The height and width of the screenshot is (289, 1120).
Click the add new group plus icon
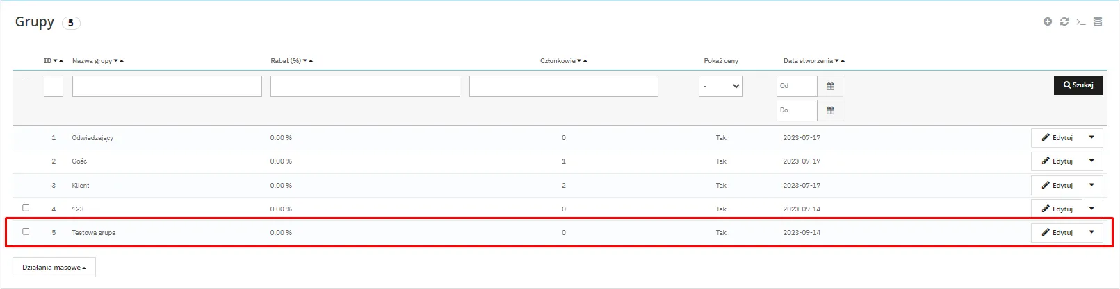point(1047,22)
